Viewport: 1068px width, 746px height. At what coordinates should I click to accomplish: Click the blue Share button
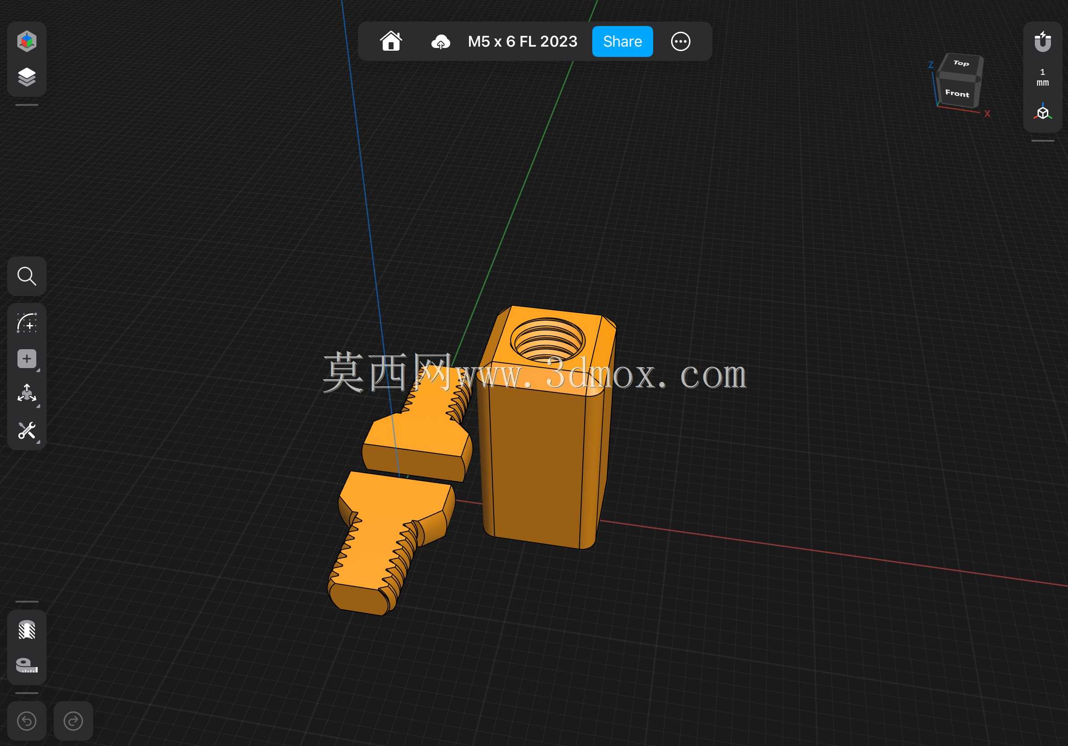pos(622,41)
